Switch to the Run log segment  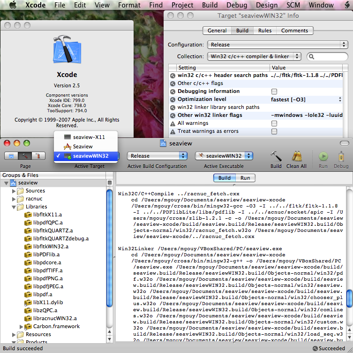point(245,178)
